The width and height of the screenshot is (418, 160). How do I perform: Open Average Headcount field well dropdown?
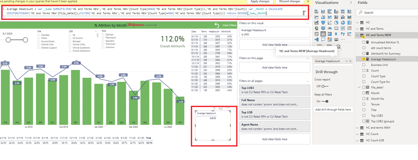tap(346, 61)
